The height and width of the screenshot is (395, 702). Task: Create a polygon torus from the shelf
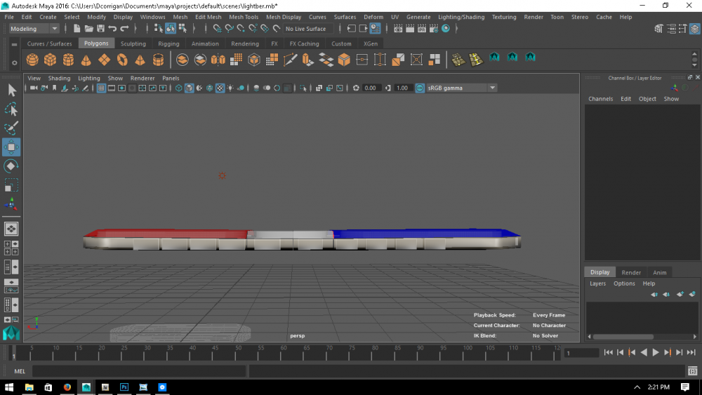coord(122,60)
